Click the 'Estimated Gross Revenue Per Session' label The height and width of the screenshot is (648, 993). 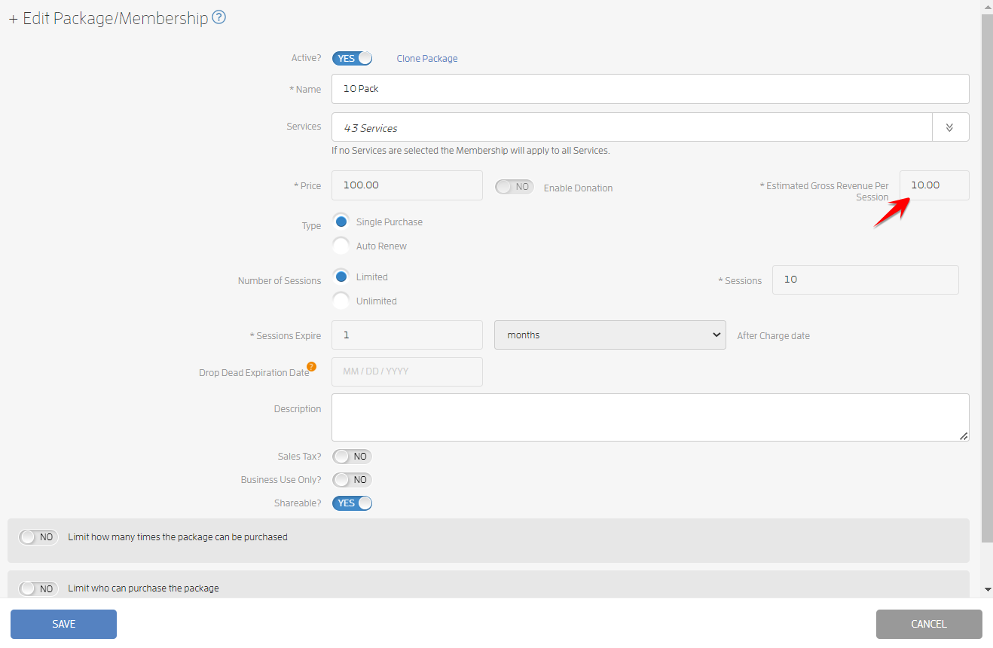(x=824, y=191)
